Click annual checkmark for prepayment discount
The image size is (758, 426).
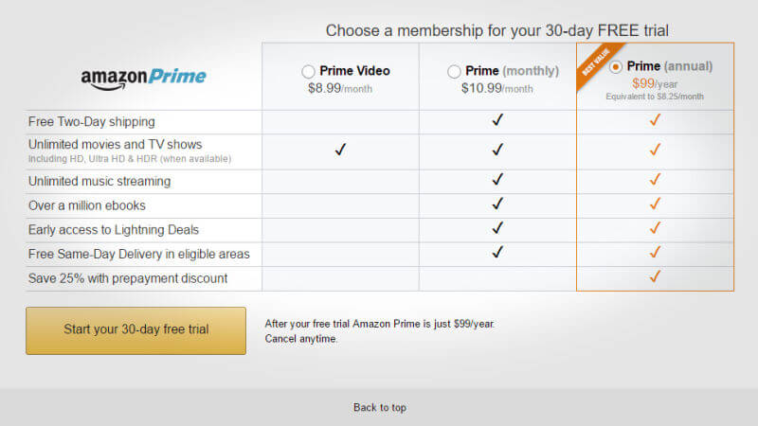(655, 276)
